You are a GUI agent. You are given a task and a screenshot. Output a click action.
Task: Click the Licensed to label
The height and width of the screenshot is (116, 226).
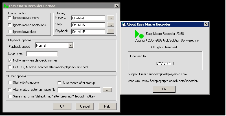click(139, 56)
